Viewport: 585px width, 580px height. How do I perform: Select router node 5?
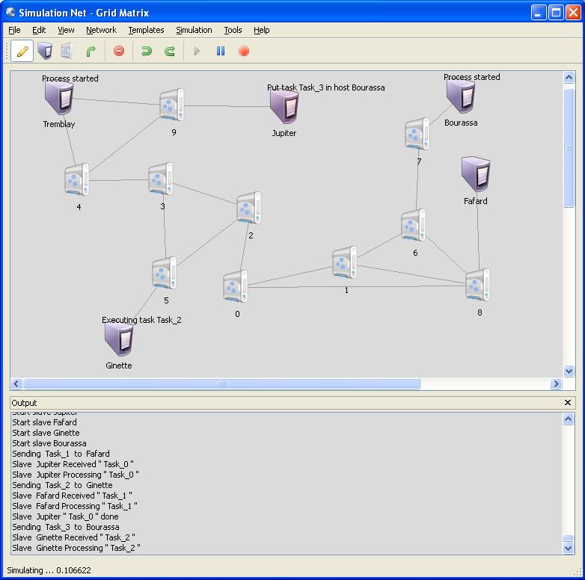coord(164,273)
